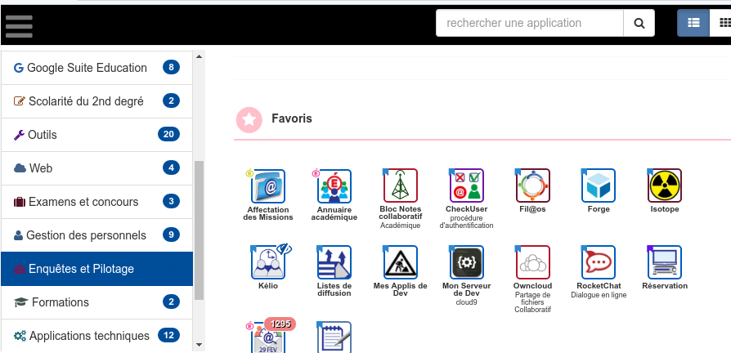Open the RocketChat dialogue app
The height and width of the screenshot is (353, 731).
pos(599,262)
